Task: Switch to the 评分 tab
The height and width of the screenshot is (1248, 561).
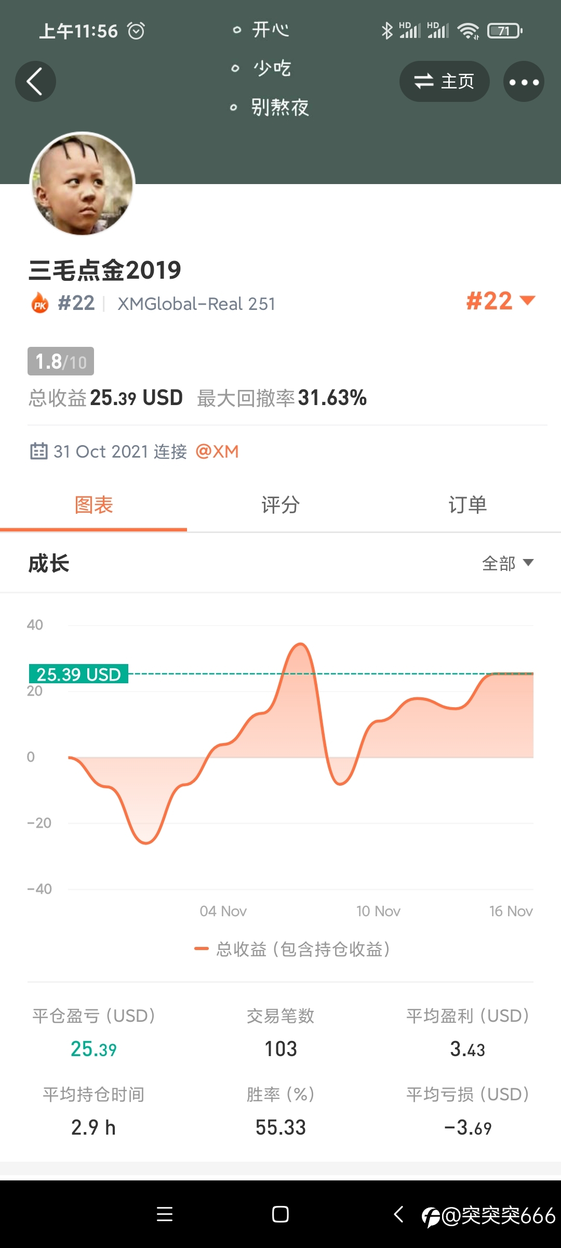Action: point(280,505)
